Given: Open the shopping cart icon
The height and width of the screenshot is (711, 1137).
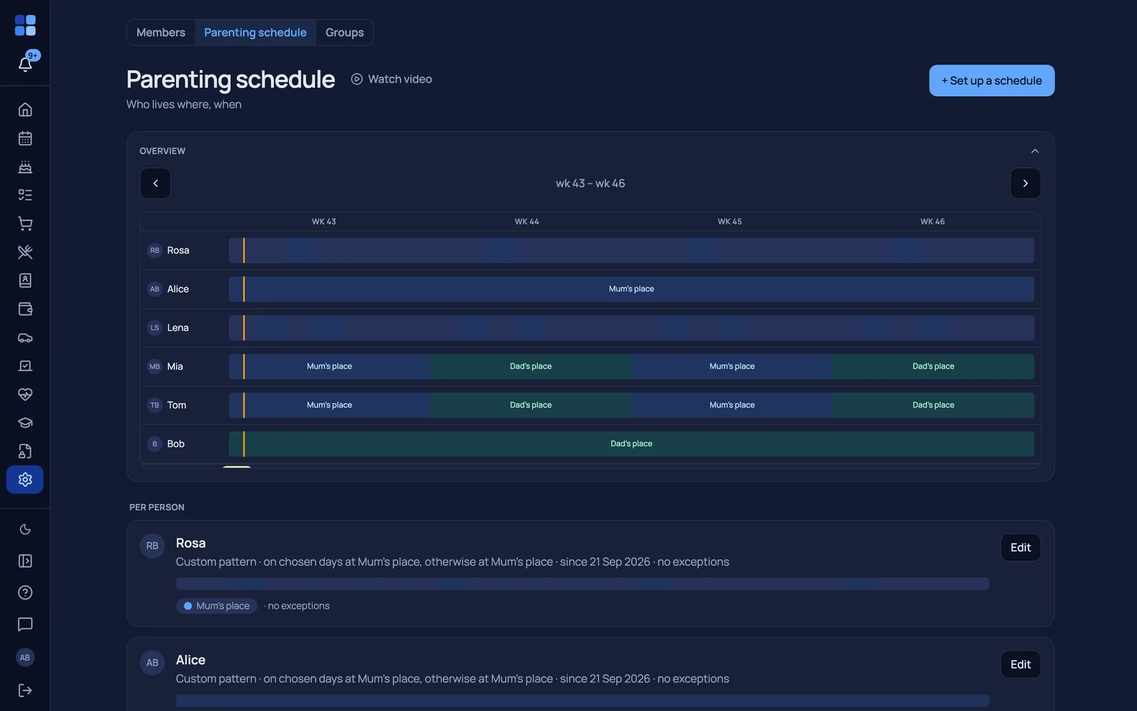Looking at the screenshot, I should click(25, 224).
